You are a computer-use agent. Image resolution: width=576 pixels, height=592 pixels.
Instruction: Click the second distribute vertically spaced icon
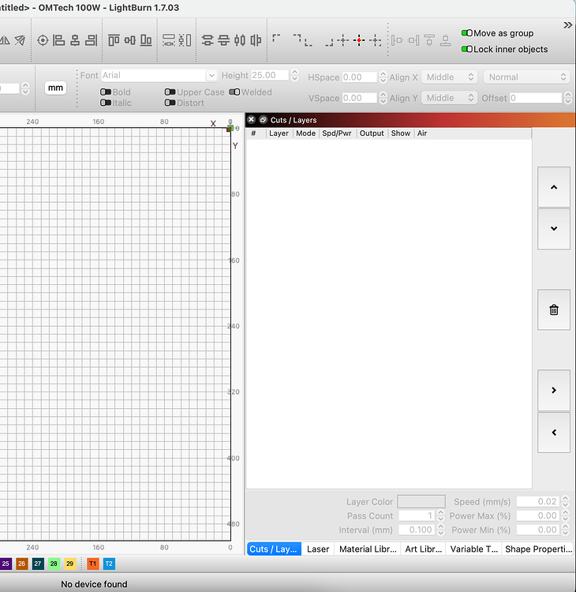pos(223,40)
